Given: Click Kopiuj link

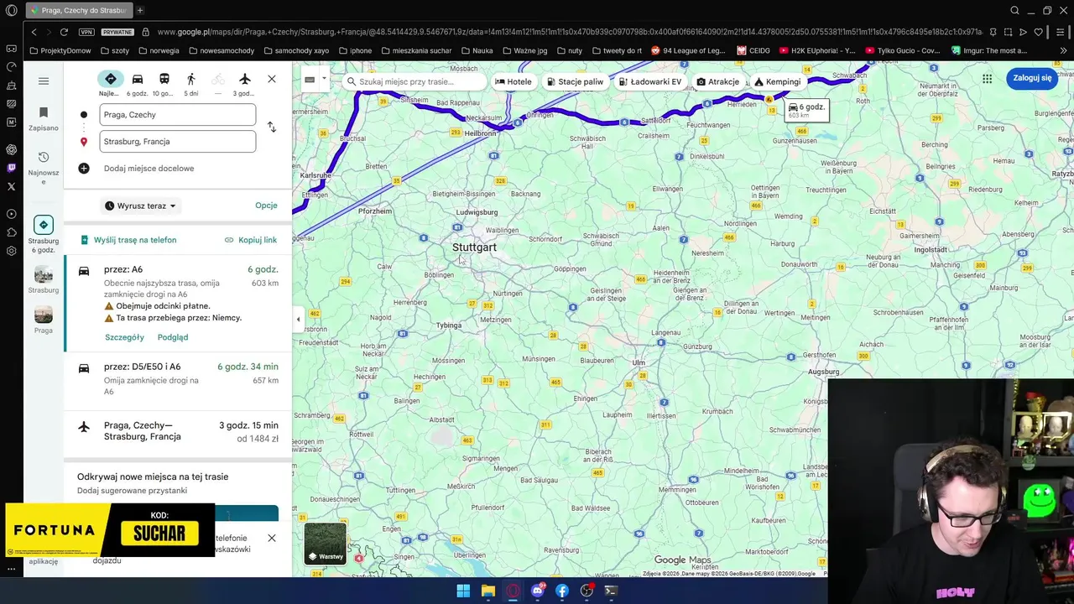Looking at the screenshot, I should point(251,240).
